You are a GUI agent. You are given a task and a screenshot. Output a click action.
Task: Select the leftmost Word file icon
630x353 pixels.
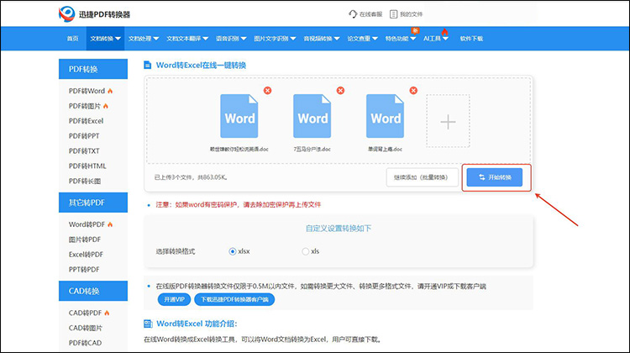pyautogui.click(x=239, y=116)
